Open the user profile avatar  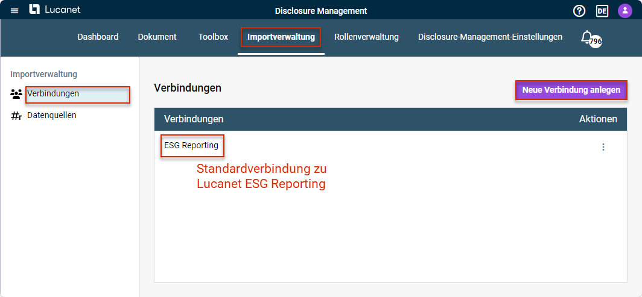[x=625, y=11]
